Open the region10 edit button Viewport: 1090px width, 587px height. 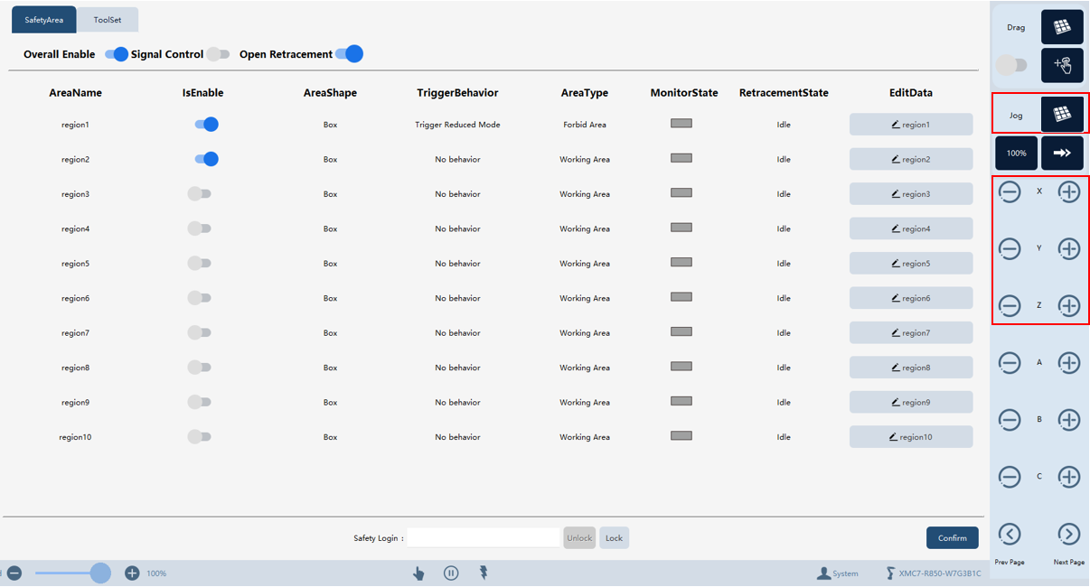point(911,437)
